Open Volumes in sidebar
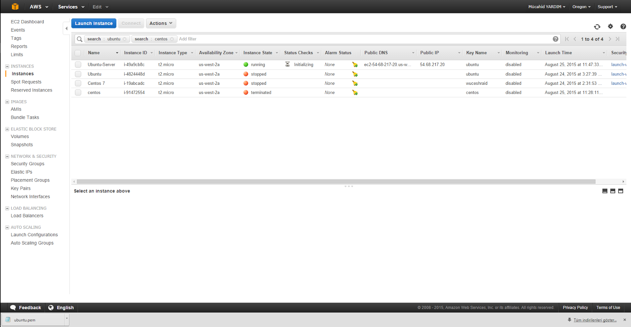This screenshot has width=631, height=327. coord(20,136)
